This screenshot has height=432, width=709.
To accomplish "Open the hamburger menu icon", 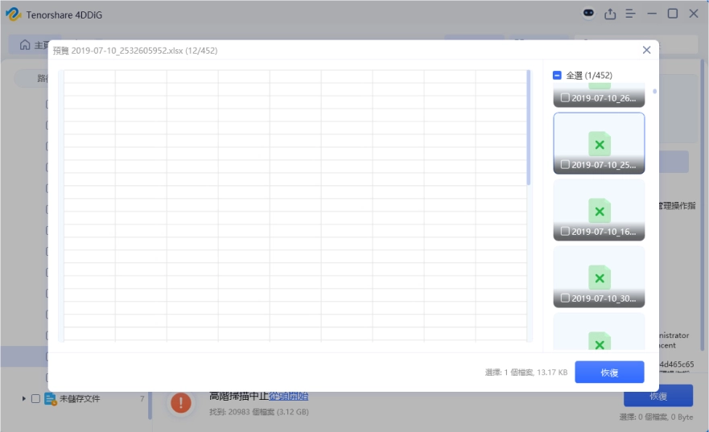I will click(x=630, y=14).
